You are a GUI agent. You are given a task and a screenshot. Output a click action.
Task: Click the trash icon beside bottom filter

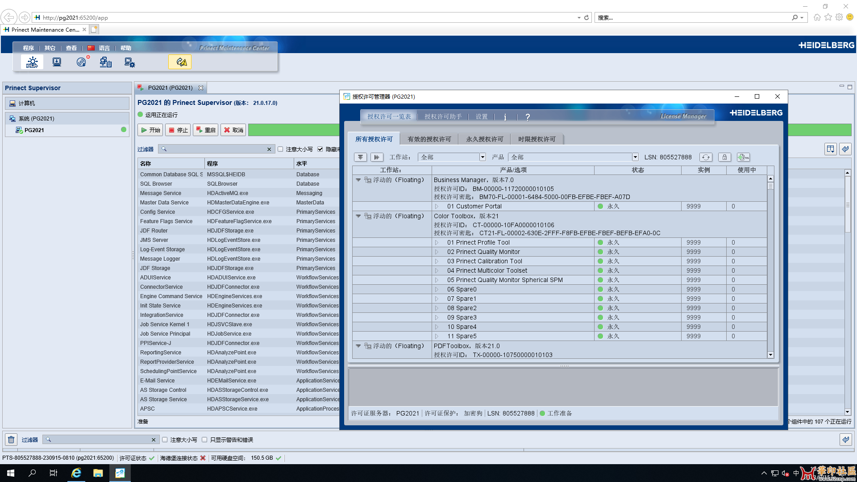[11, 440]
